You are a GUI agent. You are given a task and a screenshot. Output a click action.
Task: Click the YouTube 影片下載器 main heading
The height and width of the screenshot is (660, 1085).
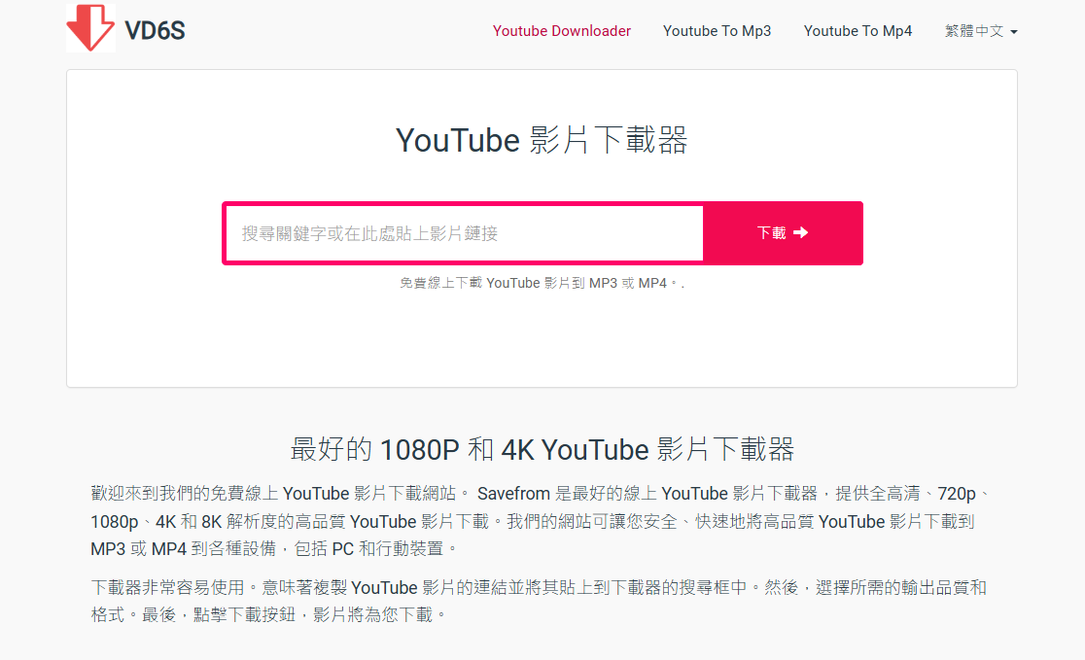(x=542, y=140)
